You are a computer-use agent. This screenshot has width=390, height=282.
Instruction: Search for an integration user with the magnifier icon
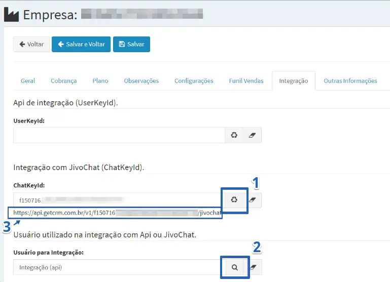[x=234, y=267]
